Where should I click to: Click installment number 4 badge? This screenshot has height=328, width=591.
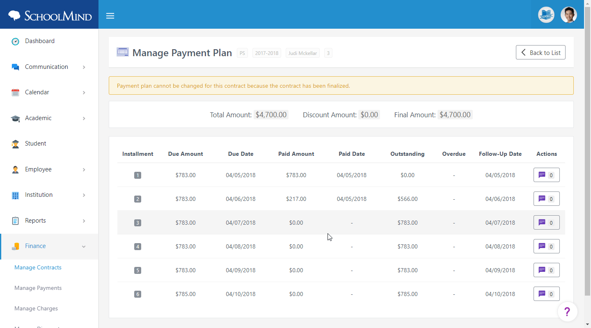137,247
